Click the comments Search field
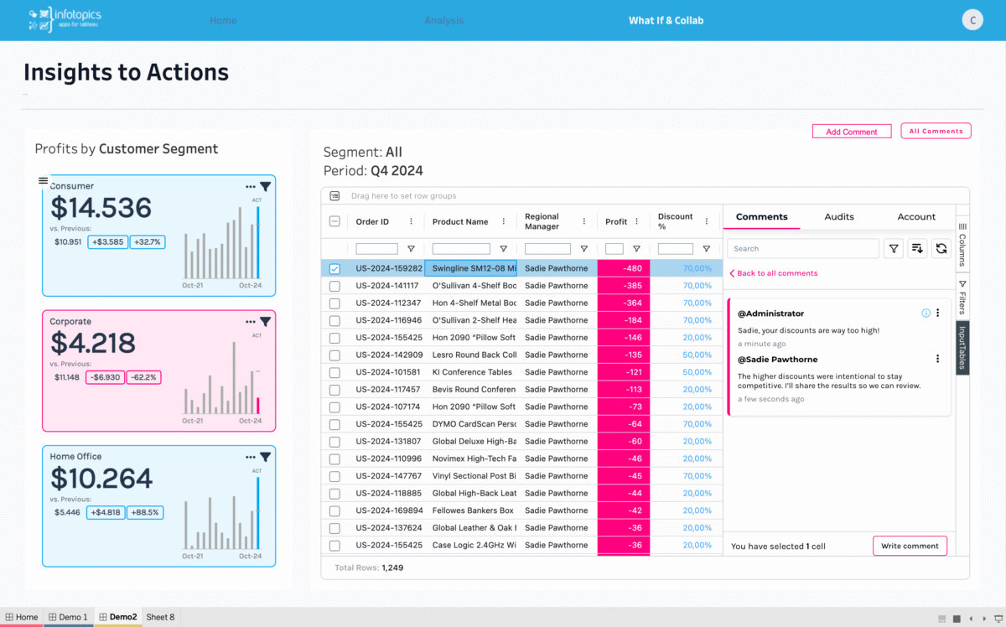Image resolution: width=1006 pixels, height=627 pixels. (x=802, y=248)
